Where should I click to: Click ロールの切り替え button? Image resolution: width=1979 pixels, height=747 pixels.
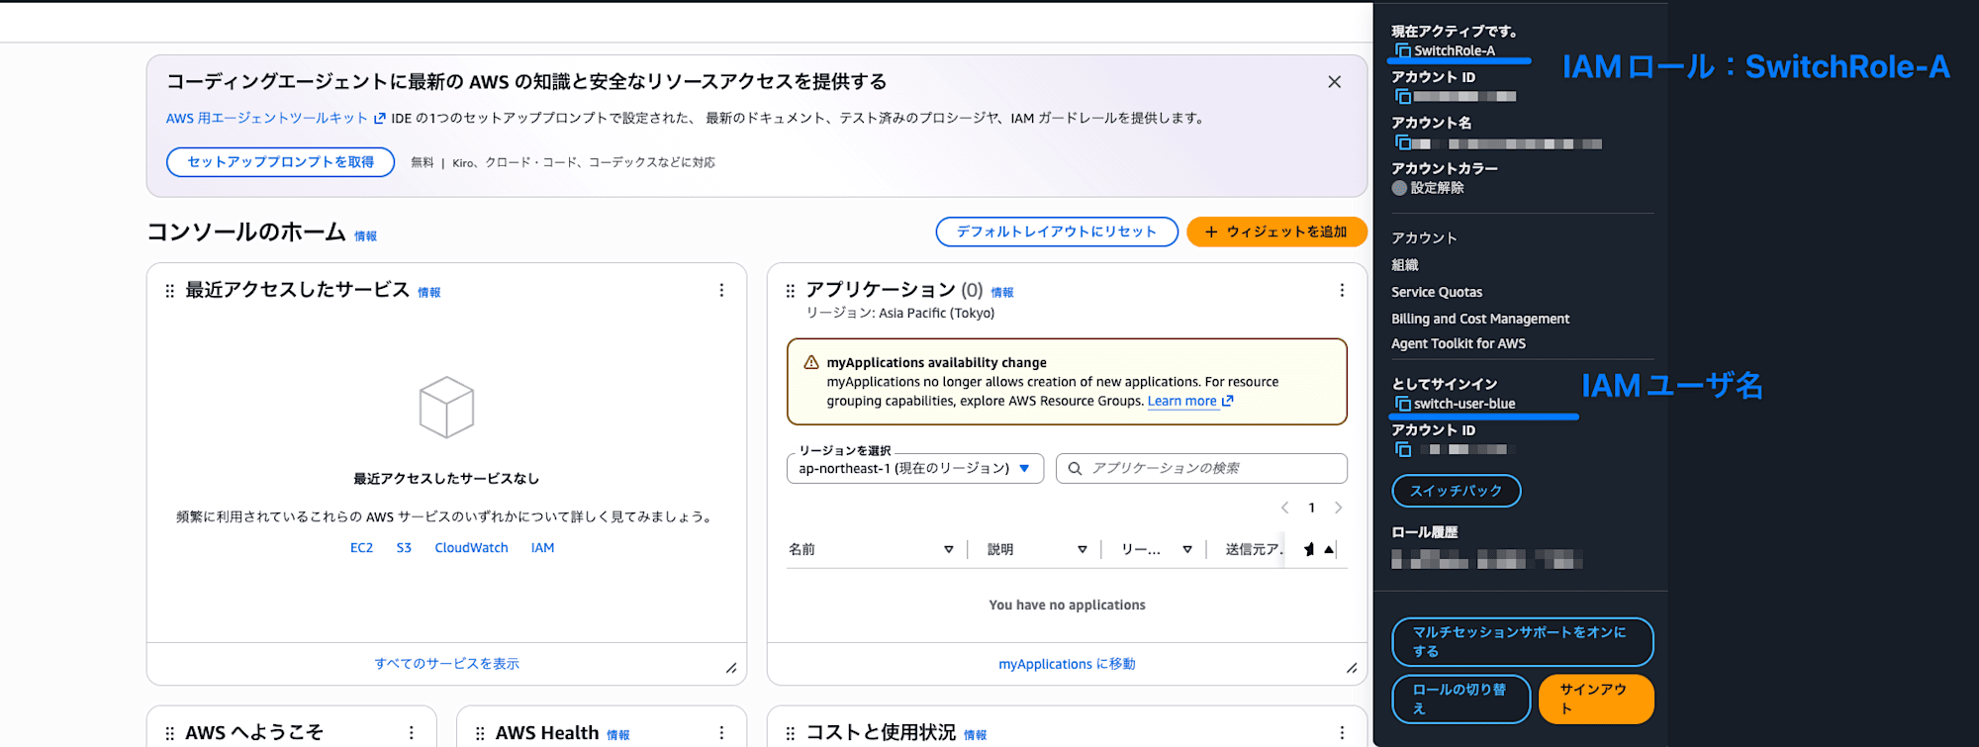pyautogui.click(x=1461, y=699)
